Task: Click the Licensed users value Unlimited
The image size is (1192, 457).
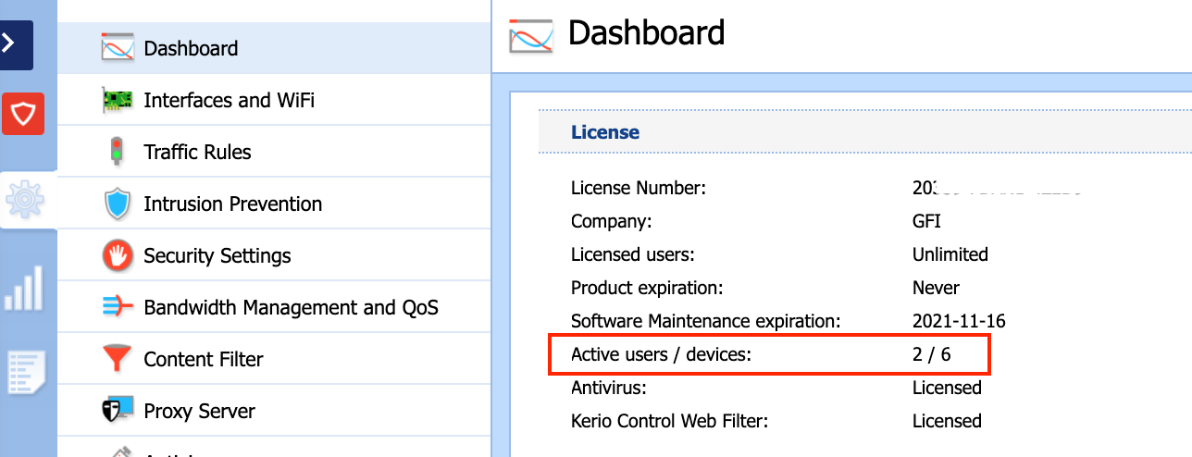Action: tap(950, 254)
